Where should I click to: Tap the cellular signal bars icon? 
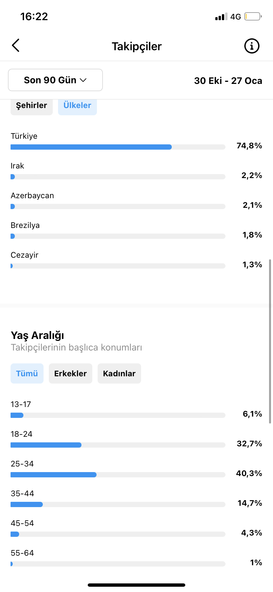pos(221,17)
